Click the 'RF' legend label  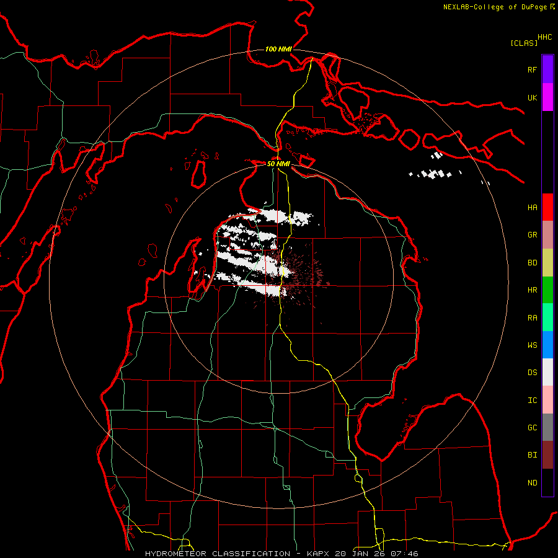pos(532,69)
